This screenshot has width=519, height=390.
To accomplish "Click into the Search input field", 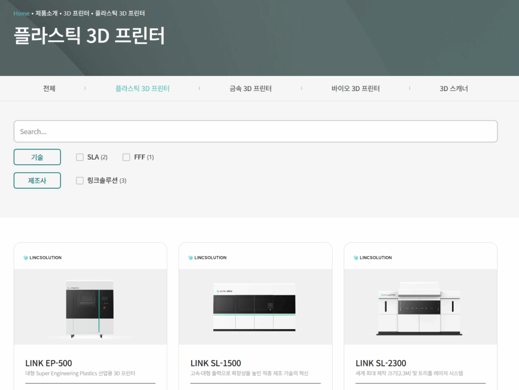I will (255, 132).
